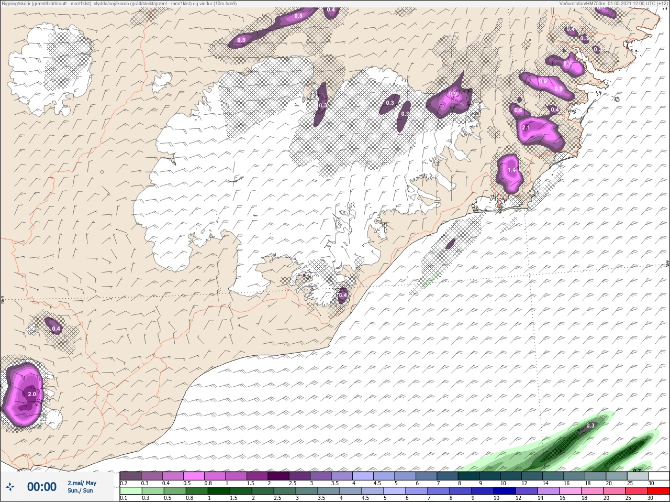Click the dark purple 2 swatch in upper legend
Image resolution: width=670 pixels, height=502 pixels.
tap(278, 476)
